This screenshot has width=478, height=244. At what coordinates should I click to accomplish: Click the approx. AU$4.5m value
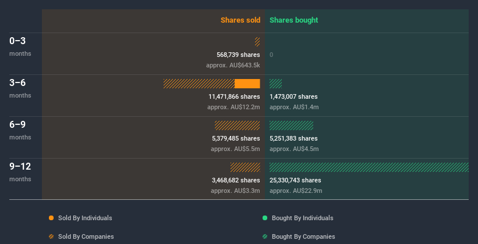coord(294,149)
